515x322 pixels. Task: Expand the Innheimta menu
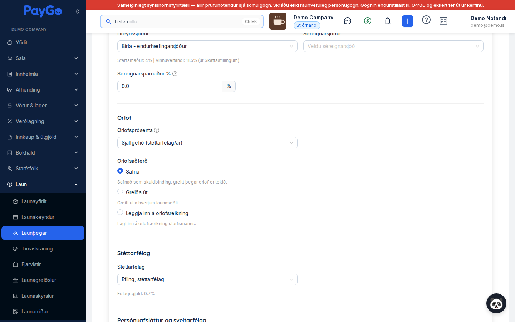tap(43, 74)
